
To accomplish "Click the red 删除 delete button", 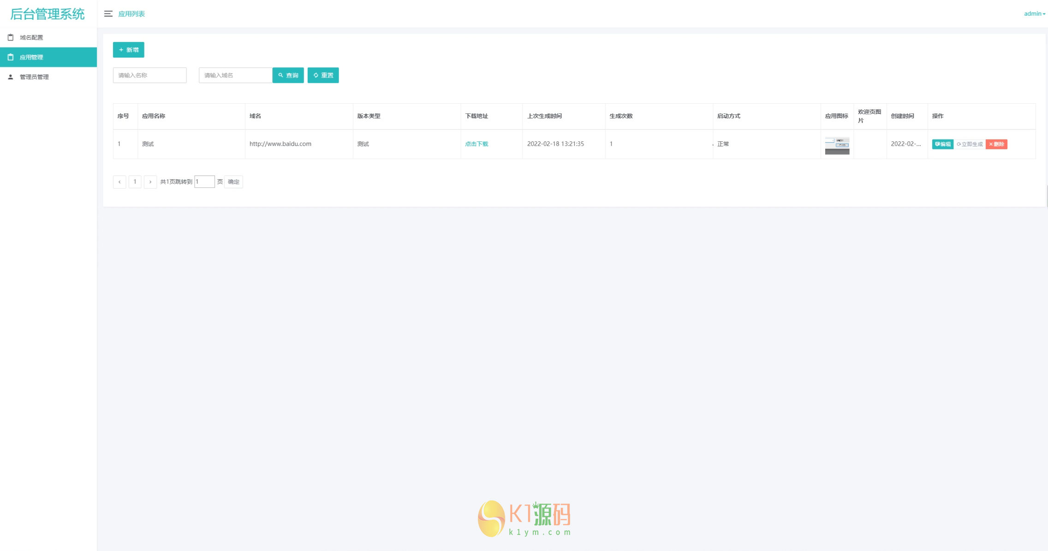I will point(996,144).
